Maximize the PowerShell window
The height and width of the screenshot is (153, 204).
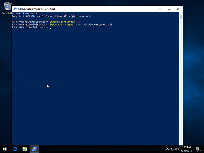click(x=169, y=9)
